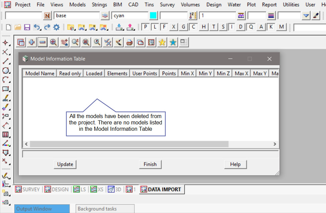This screenshot has height=213, width=326.
Task: Open model list icon next to base field
Action: pos(105,16)
